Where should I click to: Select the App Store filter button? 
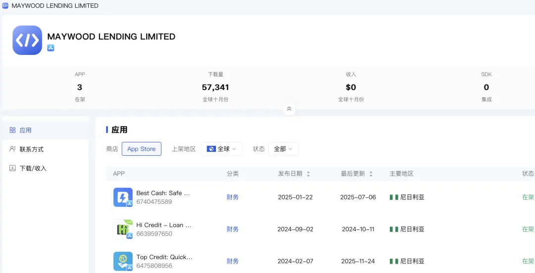141,149
